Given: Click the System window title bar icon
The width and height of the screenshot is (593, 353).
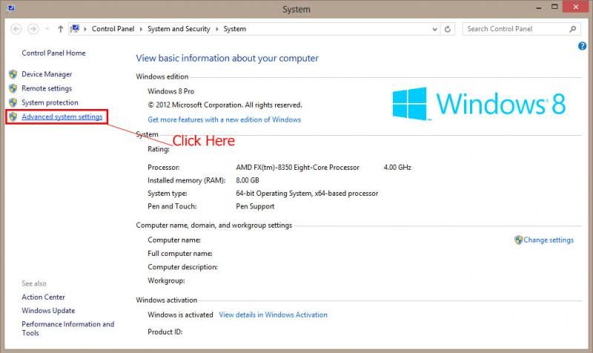Looking at the screenshot, I should coord(10,7).
